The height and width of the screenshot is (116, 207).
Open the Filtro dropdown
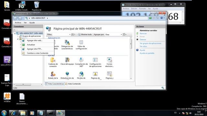pyautogui.click(x=70, y=34)
